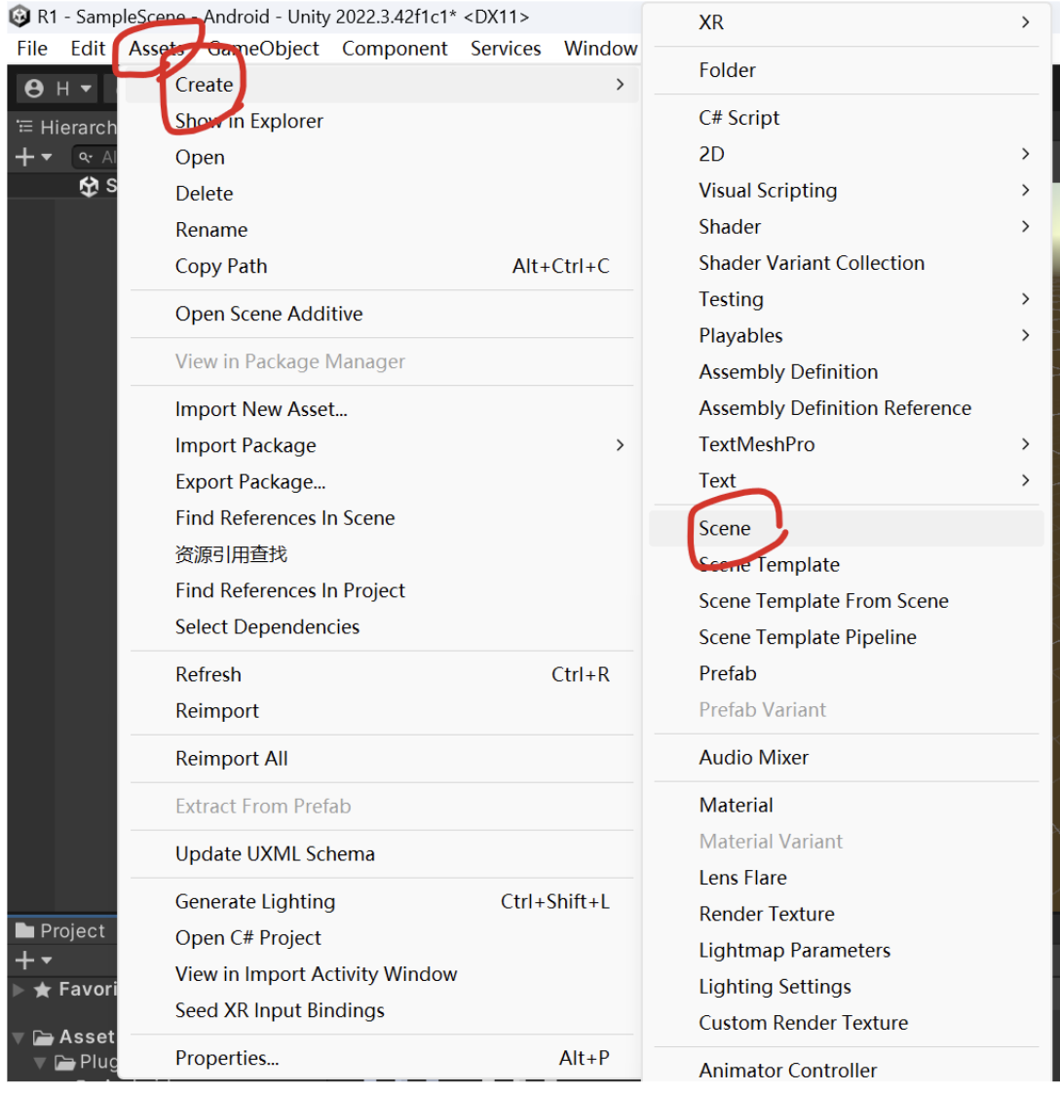1060x1093 pixels.
Task: Expand the Visual Scripting submenu
Action: (847, 190)
